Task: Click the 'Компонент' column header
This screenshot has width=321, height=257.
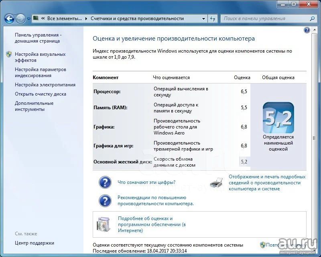Action: coord(106,78)
